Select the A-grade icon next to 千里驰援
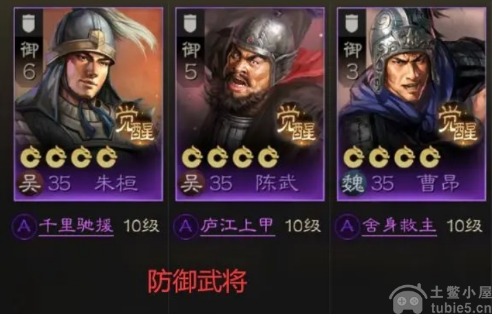 pos(25,227)
